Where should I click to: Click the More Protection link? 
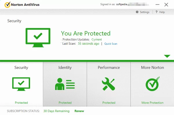coord(153,103)
